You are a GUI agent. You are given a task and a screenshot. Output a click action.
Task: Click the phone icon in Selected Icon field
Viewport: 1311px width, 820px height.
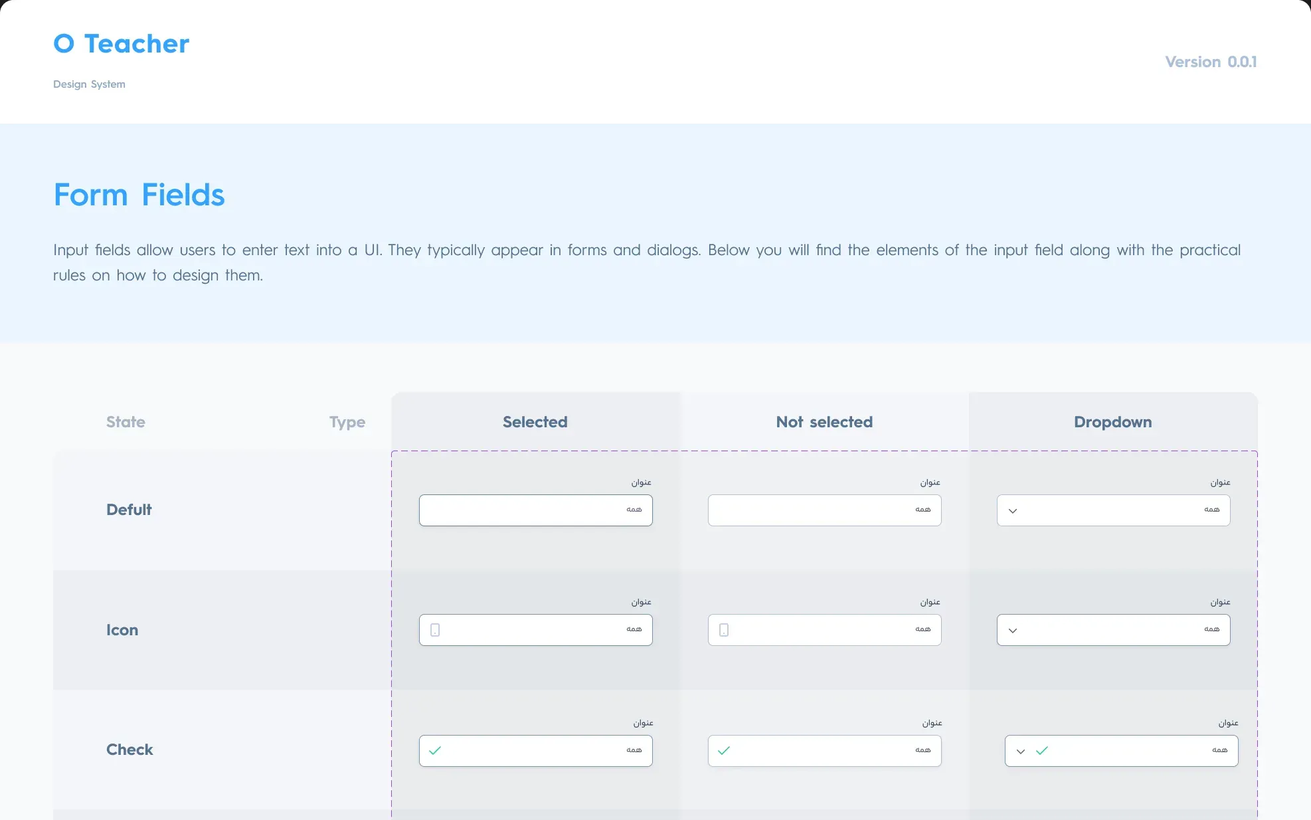435,630
